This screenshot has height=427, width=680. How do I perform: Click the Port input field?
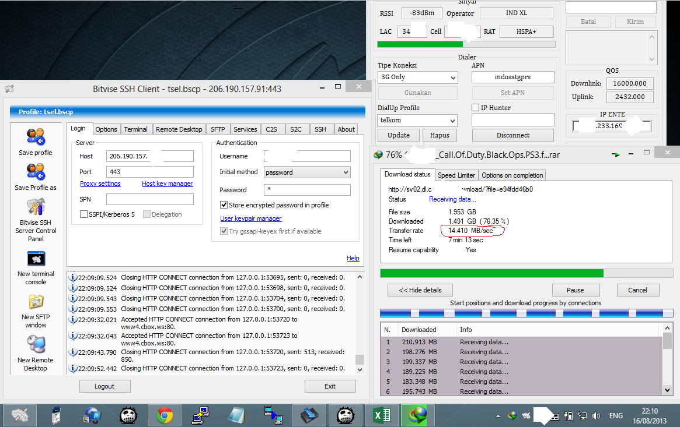149,172
